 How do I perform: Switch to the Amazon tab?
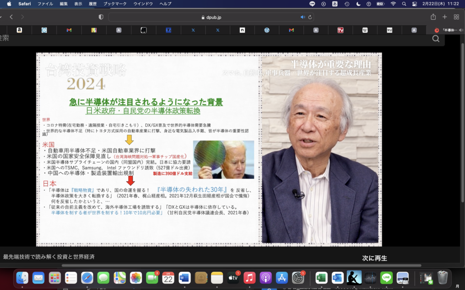coord(20,30)
